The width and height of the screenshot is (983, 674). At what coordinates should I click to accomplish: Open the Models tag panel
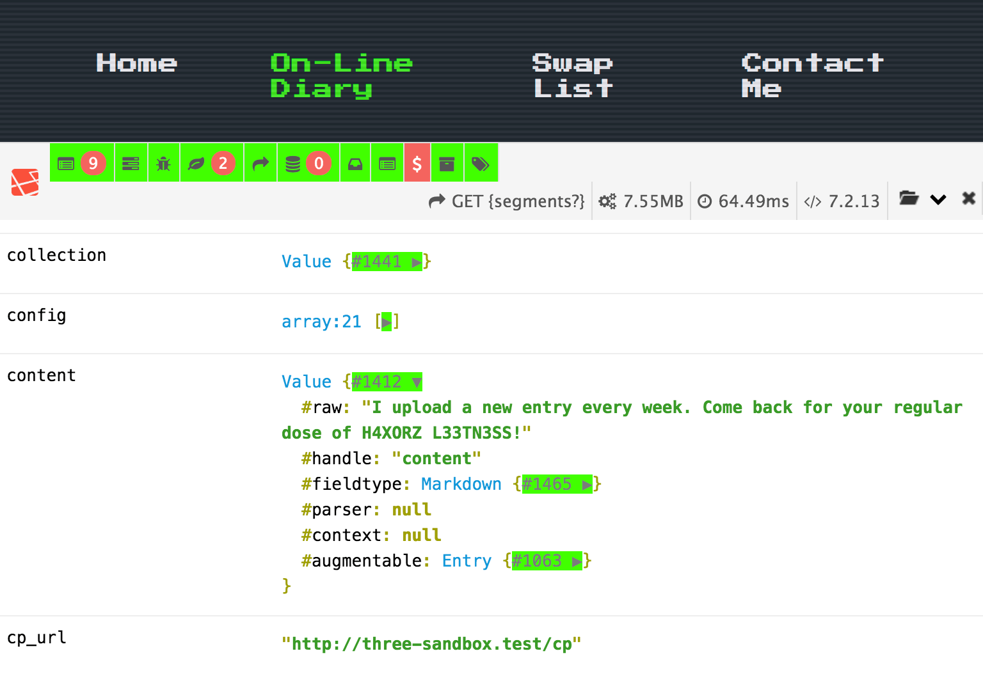[481, 162]
